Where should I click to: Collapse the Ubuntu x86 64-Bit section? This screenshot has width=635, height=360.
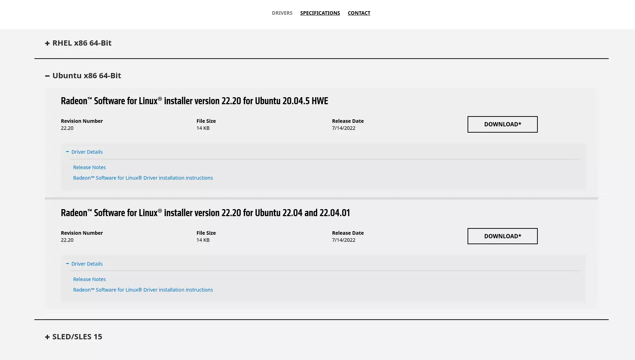click(87, 75)
